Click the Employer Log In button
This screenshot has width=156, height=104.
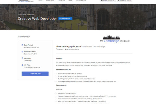pos(125,1)
